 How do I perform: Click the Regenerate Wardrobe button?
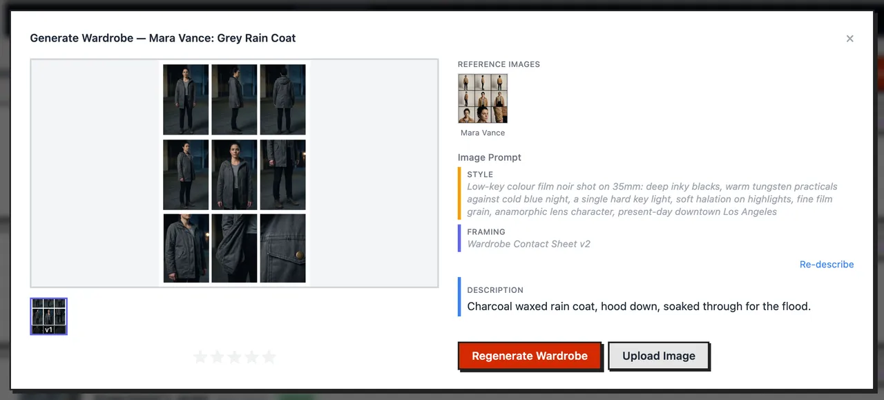(530, 356)
